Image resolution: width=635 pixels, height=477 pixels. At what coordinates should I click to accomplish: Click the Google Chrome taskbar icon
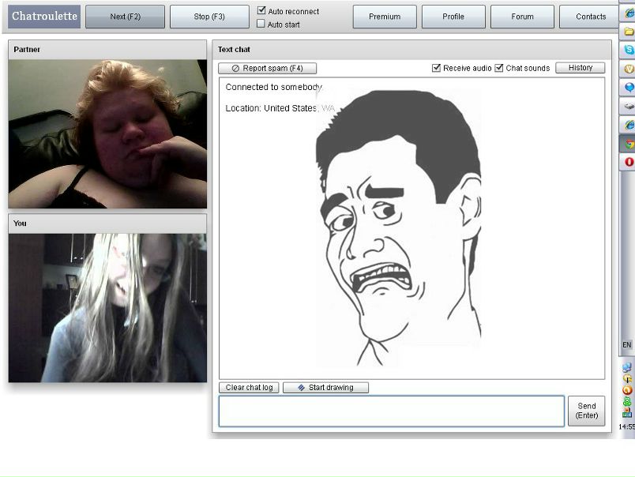[x=629, y=144]
